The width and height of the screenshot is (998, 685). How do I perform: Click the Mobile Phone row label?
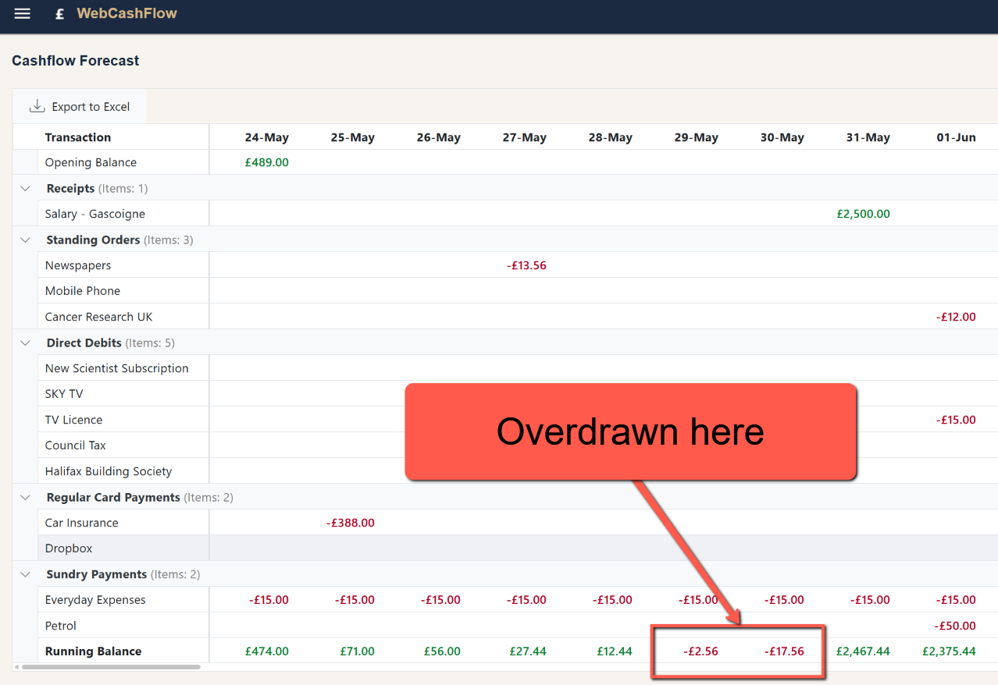[83, 291]
